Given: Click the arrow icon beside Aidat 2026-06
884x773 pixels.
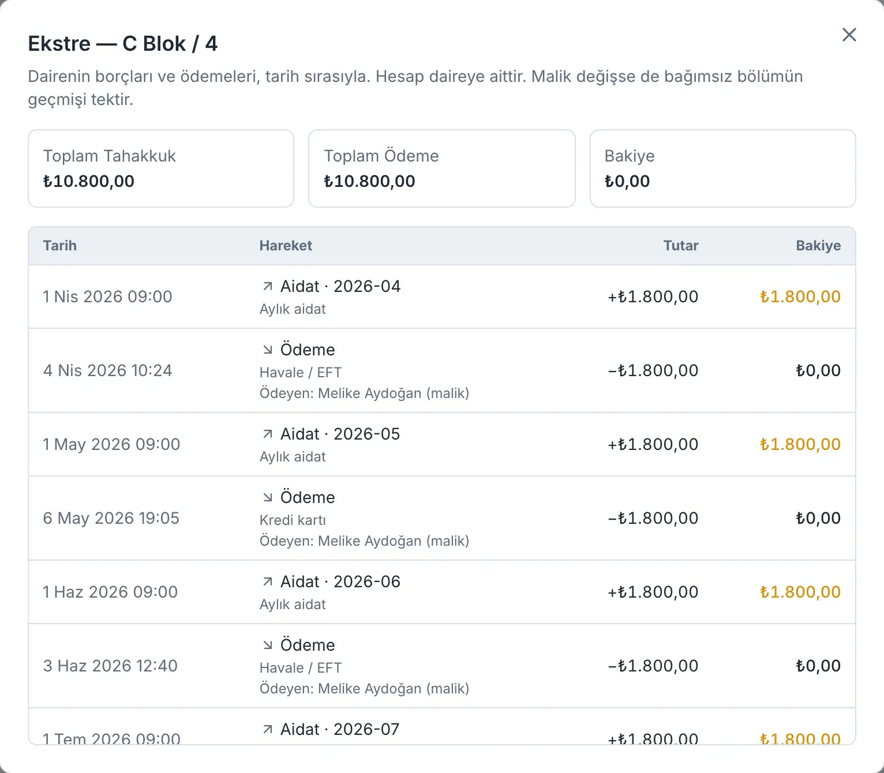Looking at the screenshot, I should [268, 581].
